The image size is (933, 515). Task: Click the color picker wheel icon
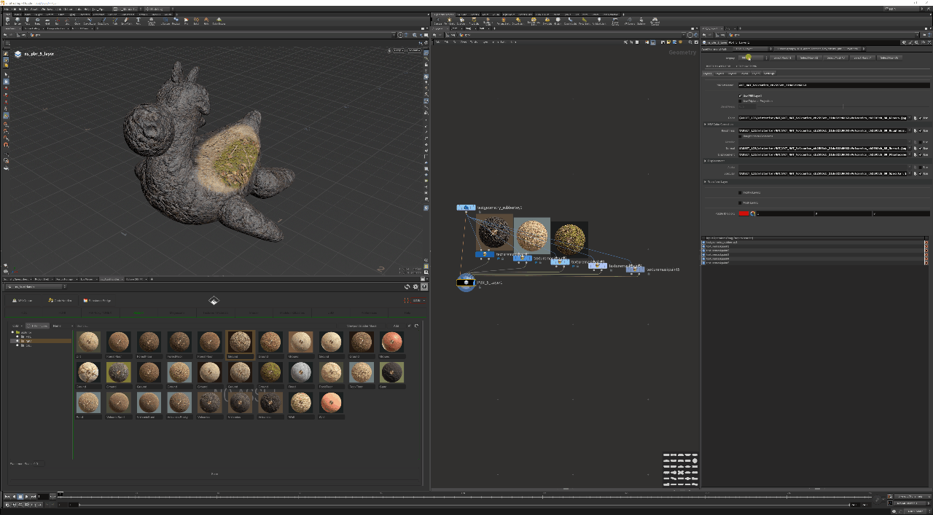[753, 213]
